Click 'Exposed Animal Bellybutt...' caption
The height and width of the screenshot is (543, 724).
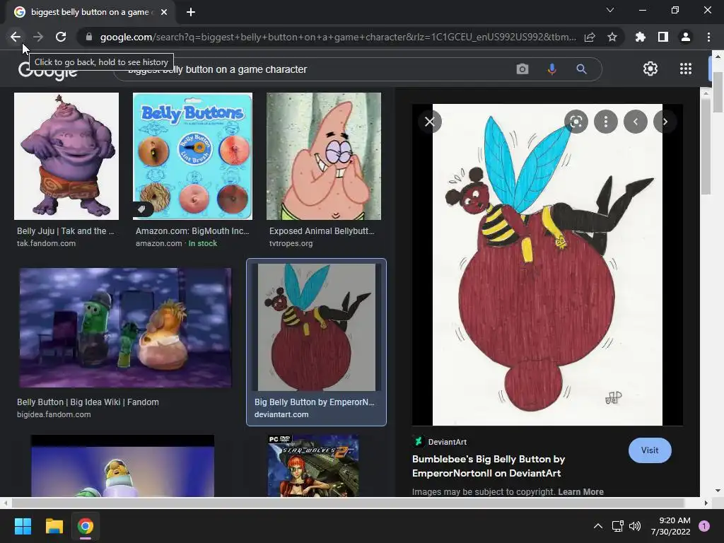(x=322, y=231)
